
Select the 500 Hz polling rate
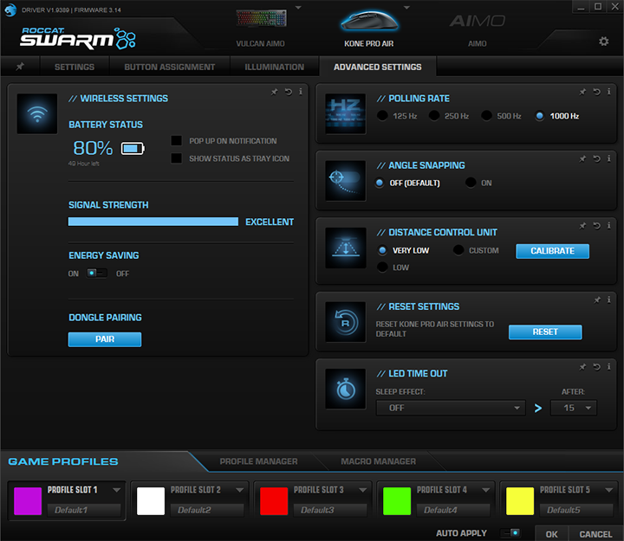coord(488,116)
